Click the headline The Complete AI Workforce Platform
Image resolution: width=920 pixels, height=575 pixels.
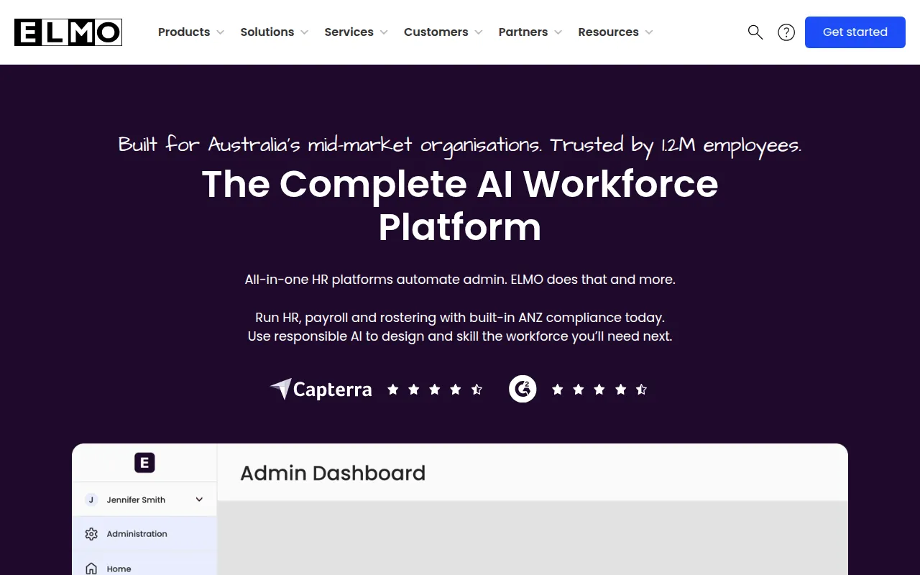(460, 206)
